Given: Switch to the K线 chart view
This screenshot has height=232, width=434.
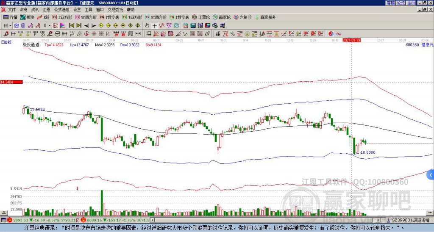Looking at the screenshot, I should click(43, 17).
